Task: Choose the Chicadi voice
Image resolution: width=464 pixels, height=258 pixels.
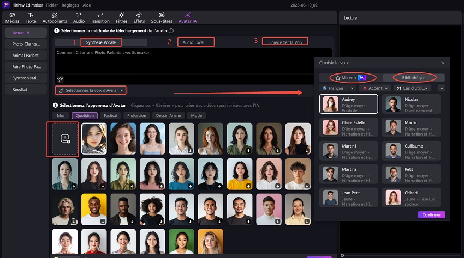Action: [412, 197]
